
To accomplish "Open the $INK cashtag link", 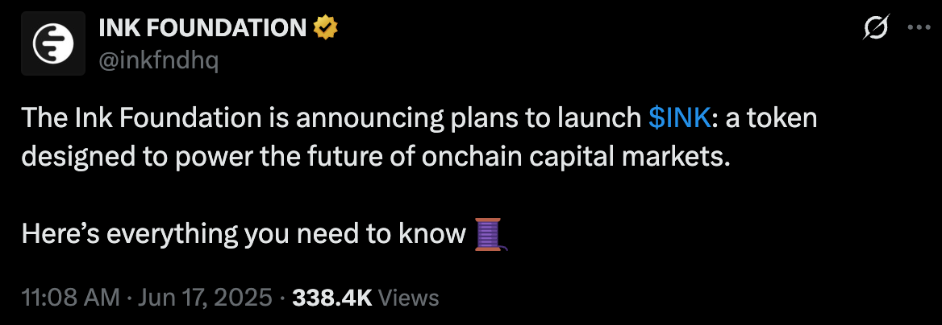I will tap(679, 119).
